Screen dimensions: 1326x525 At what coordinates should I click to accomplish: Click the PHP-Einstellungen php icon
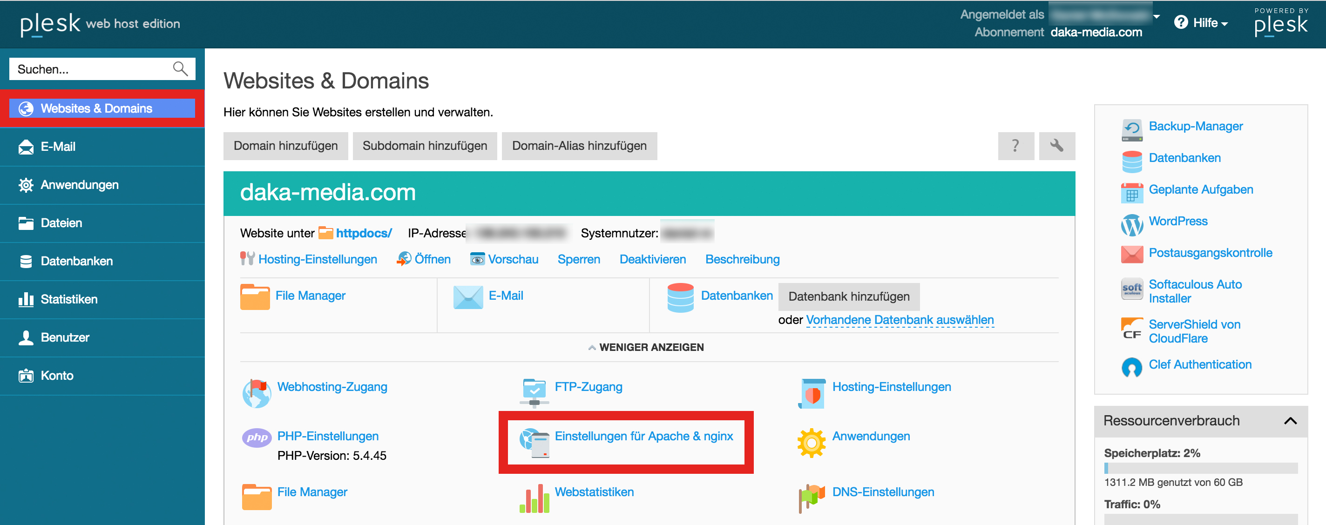coord(257,438)
